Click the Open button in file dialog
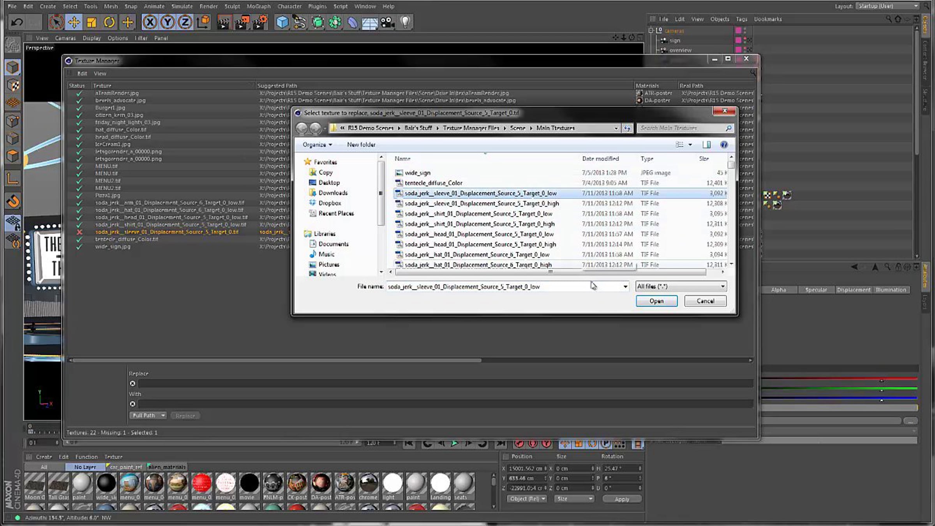Image resolution: width=935 pixels, height=526 pixels. click(x=656, y=301)
